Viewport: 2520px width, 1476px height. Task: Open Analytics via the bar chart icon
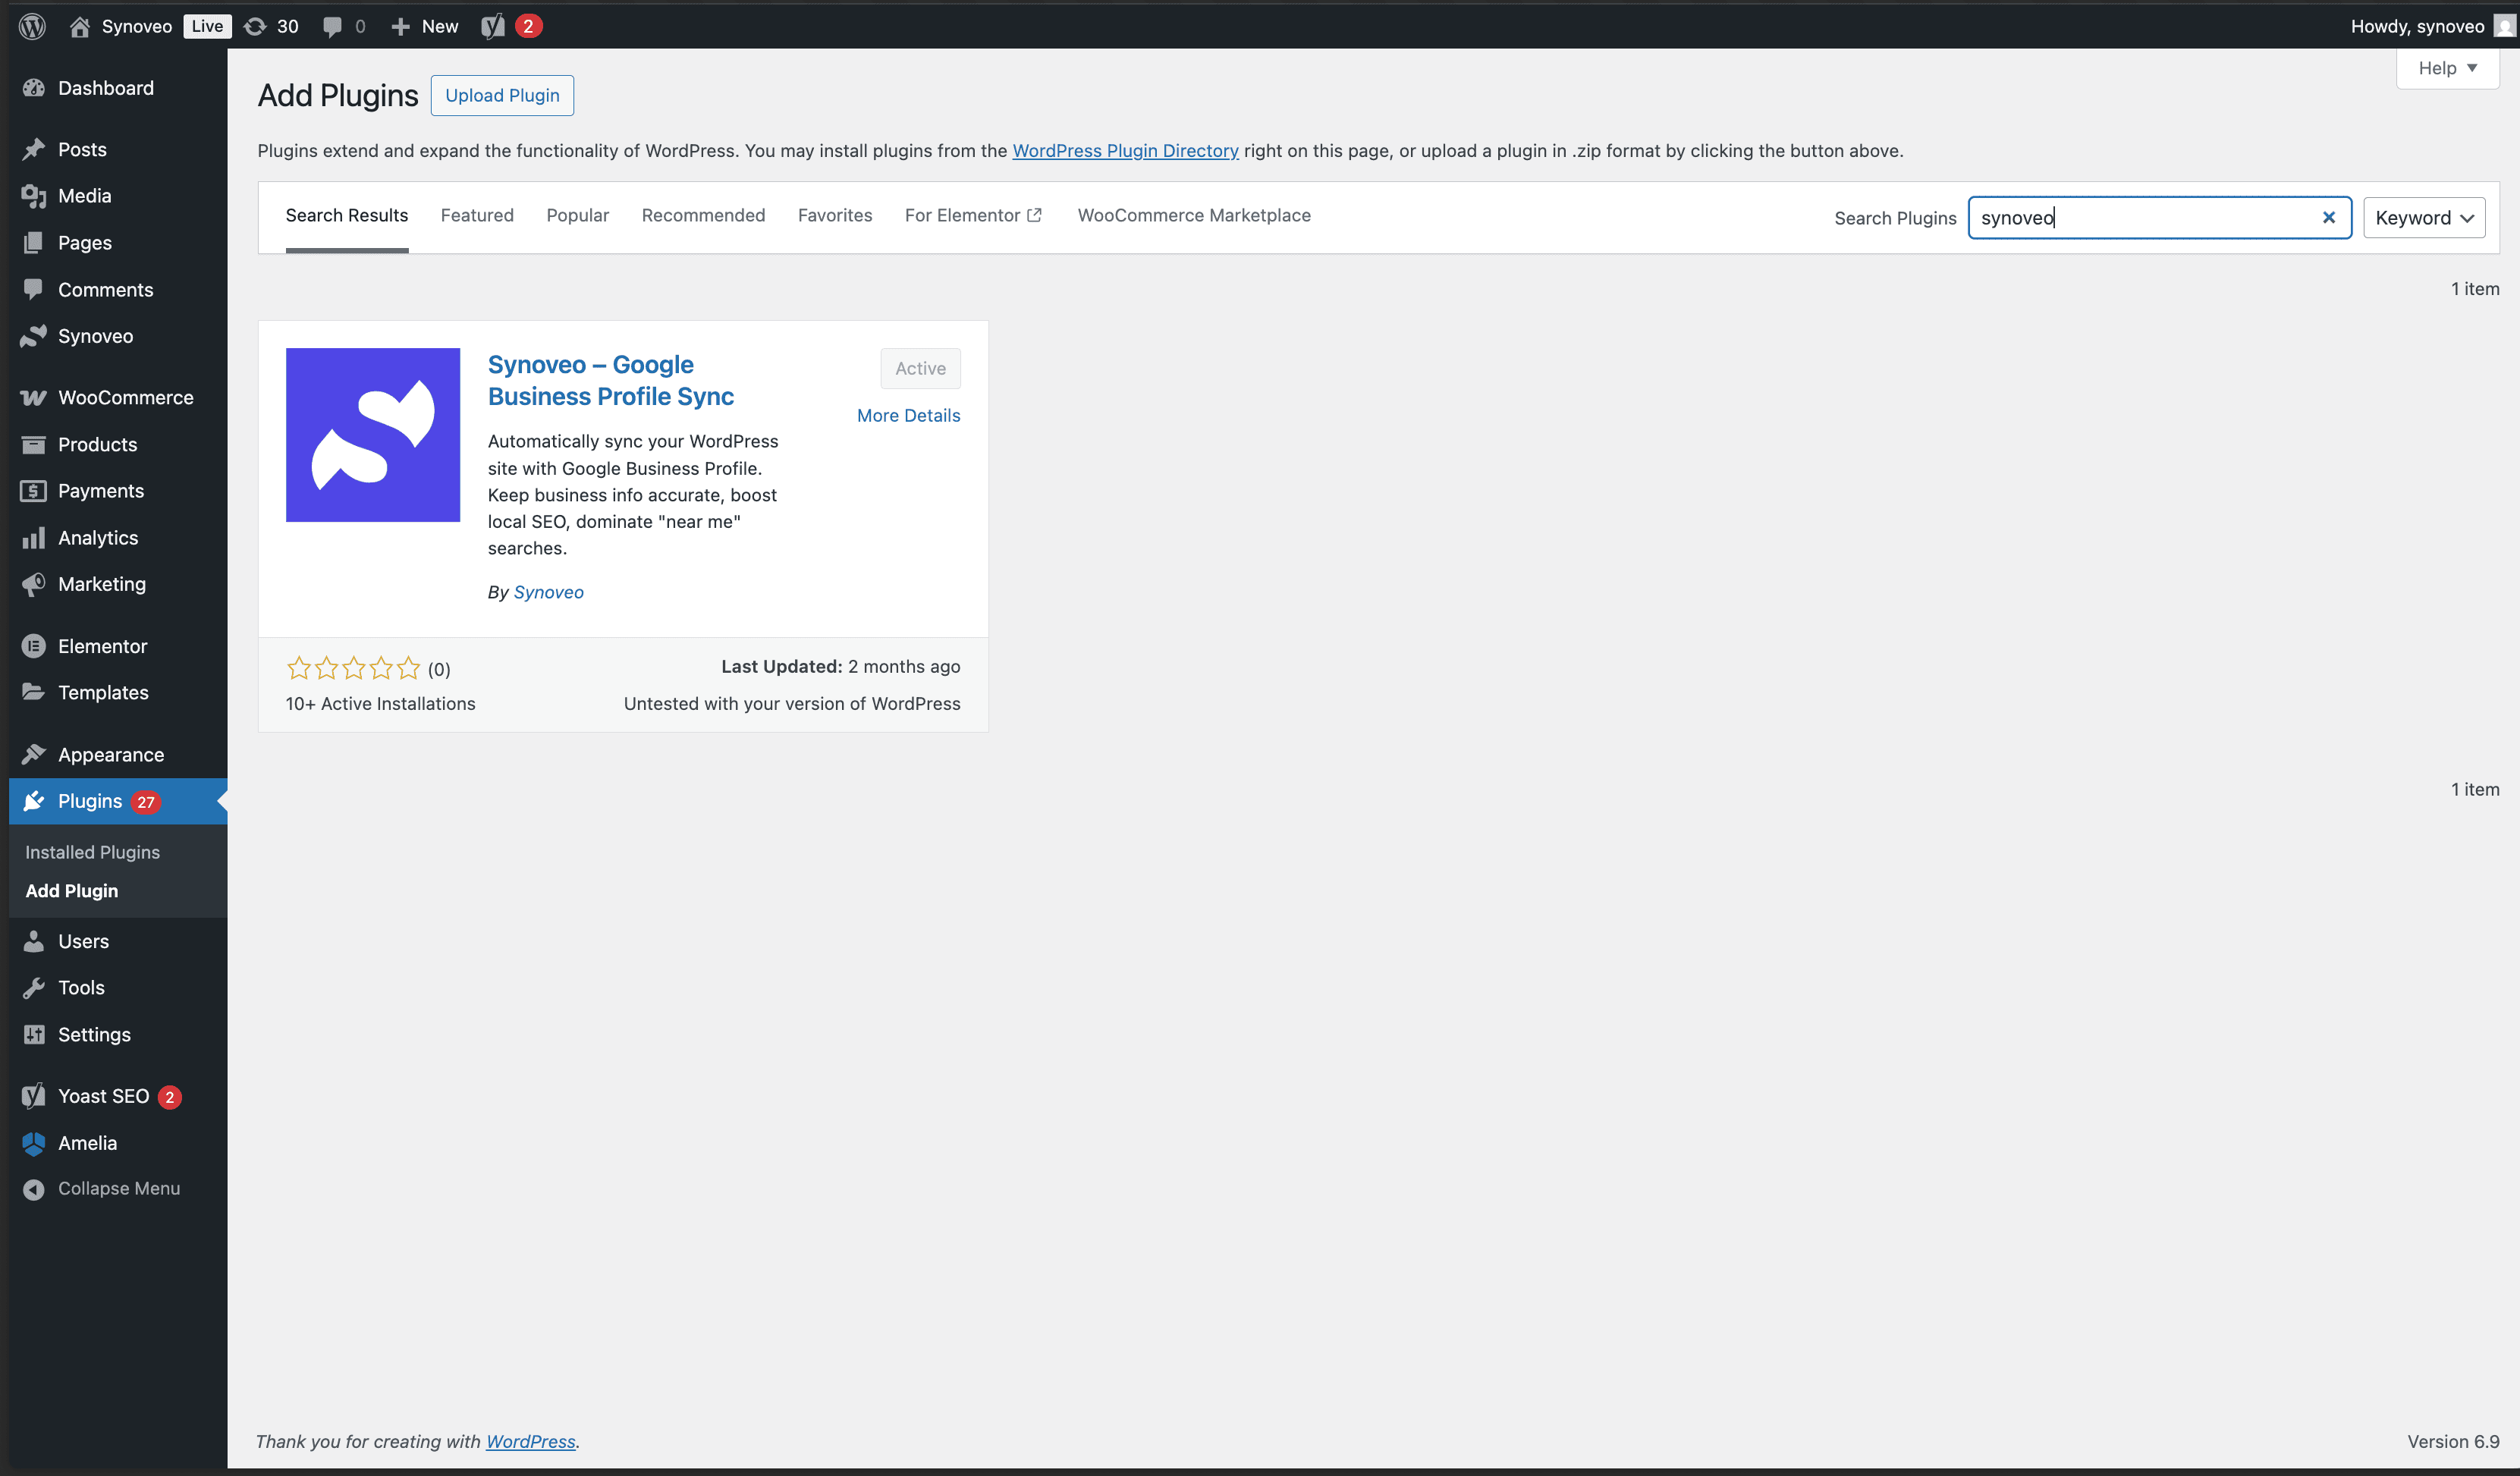click(33, 537)
